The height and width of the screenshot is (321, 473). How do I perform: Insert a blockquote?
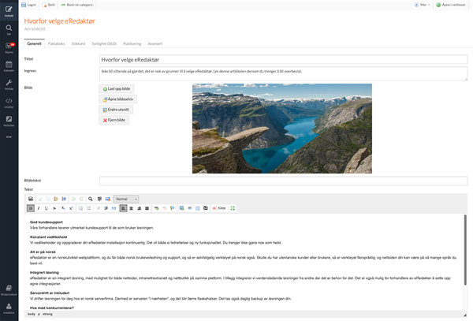114,208
